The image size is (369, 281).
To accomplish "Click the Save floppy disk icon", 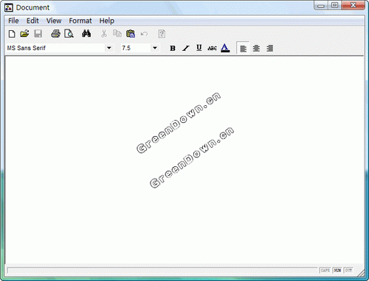I will pyautogui.click(x=38, y=34).
